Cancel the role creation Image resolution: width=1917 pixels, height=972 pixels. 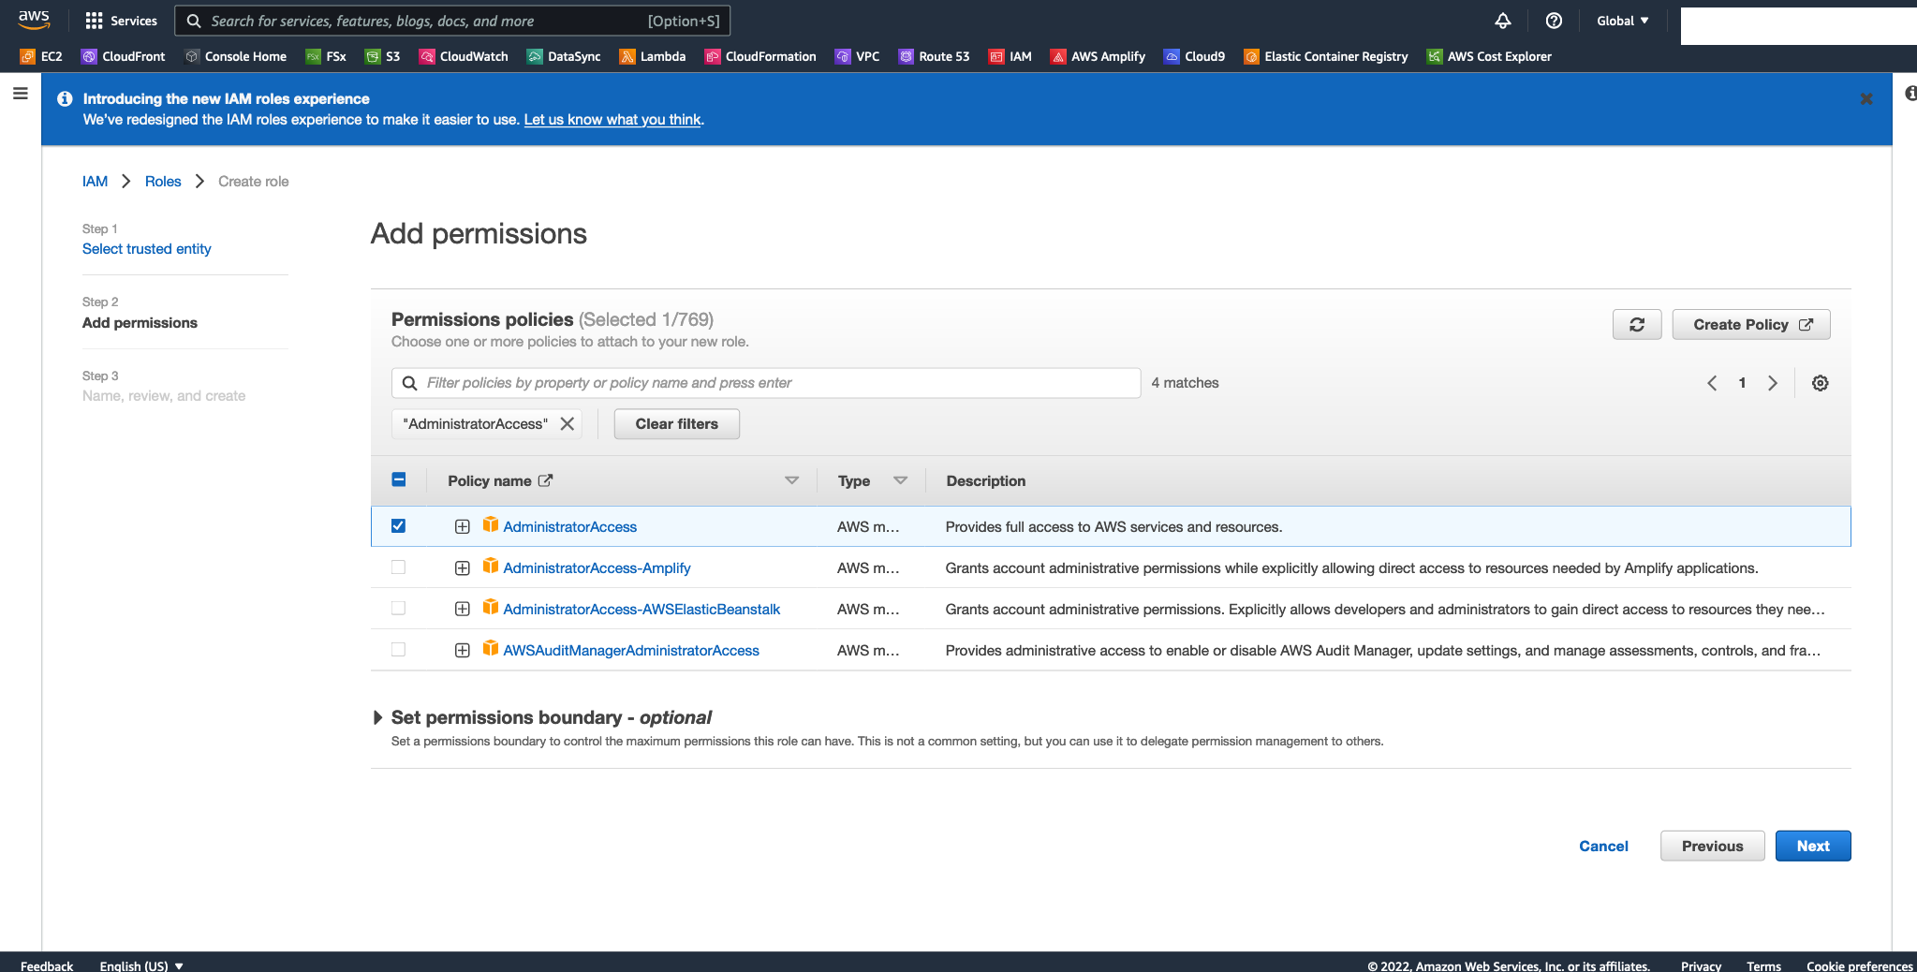[1603, 846]
